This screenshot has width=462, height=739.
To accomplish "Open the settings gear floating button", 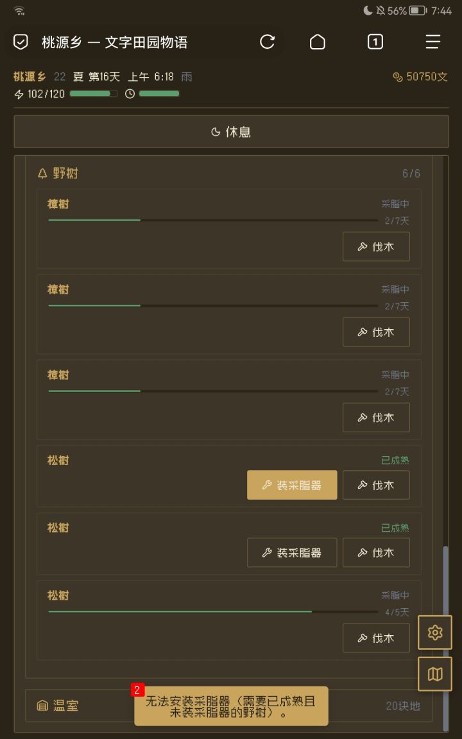I will (x=435, y=633).
